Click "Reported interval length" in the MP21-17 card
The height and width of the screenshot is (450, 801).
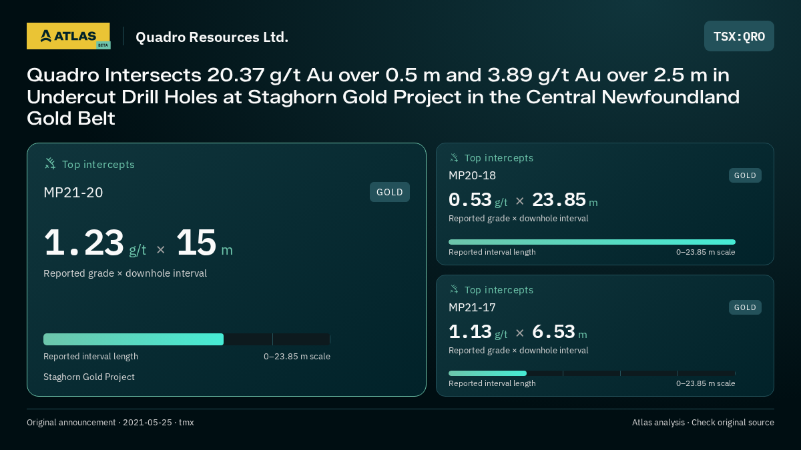point(492,383)
